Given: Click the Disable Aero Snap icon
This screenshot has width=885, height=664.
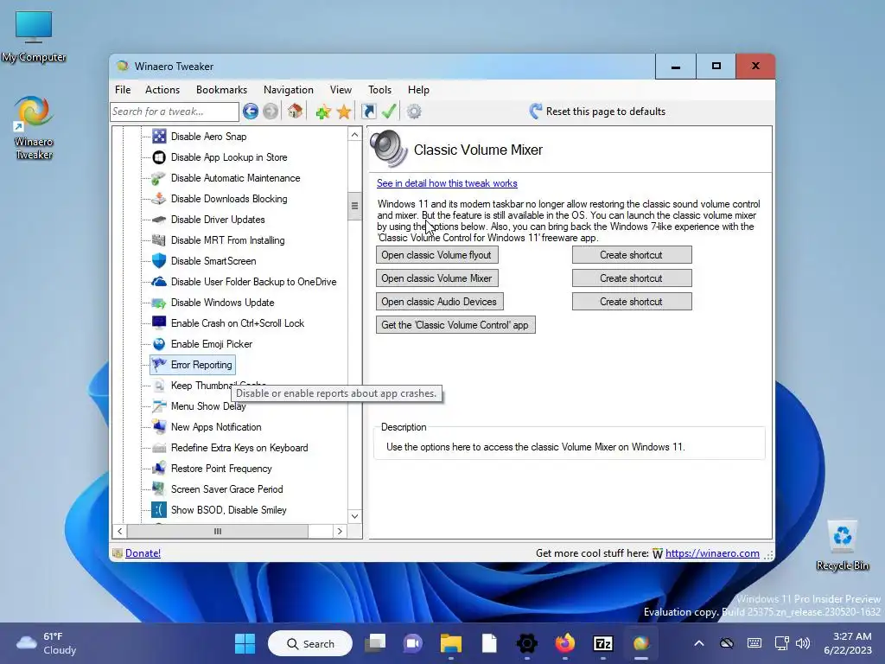Looking at the screenshot, I should [159, 136].
